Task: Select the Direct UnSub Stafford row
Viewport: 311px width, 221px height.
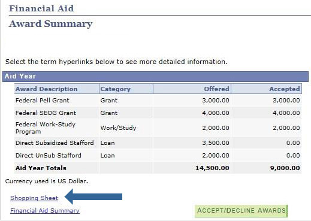Action: coord(158,155)
